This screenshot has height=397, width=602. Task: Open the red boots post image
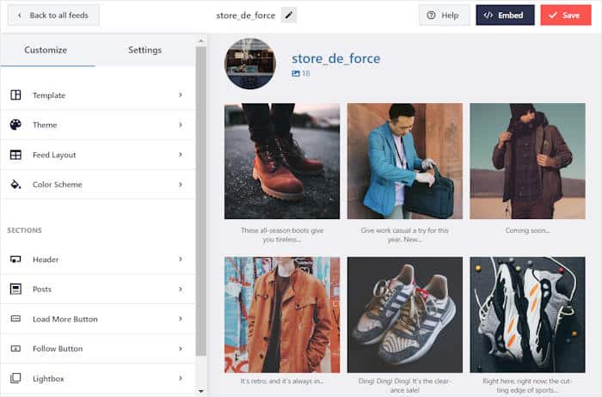[x=282, y=161]
